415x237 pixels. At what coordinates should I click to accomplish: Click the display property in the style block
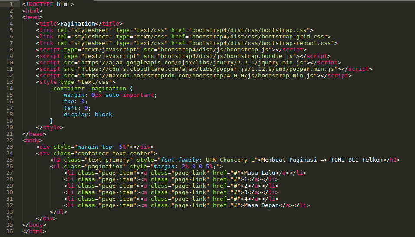coord(75,115)
